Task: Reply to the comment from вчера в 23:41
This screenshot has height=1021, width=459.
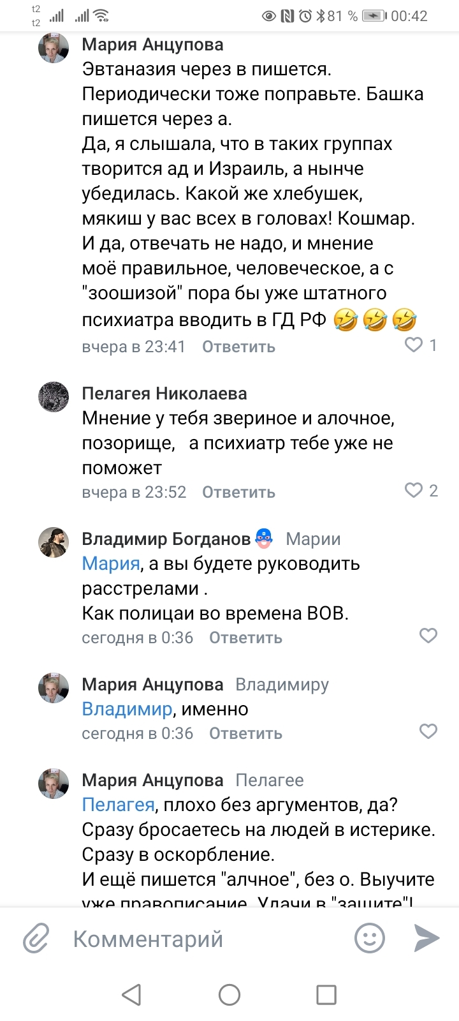Action: (238, 347)
